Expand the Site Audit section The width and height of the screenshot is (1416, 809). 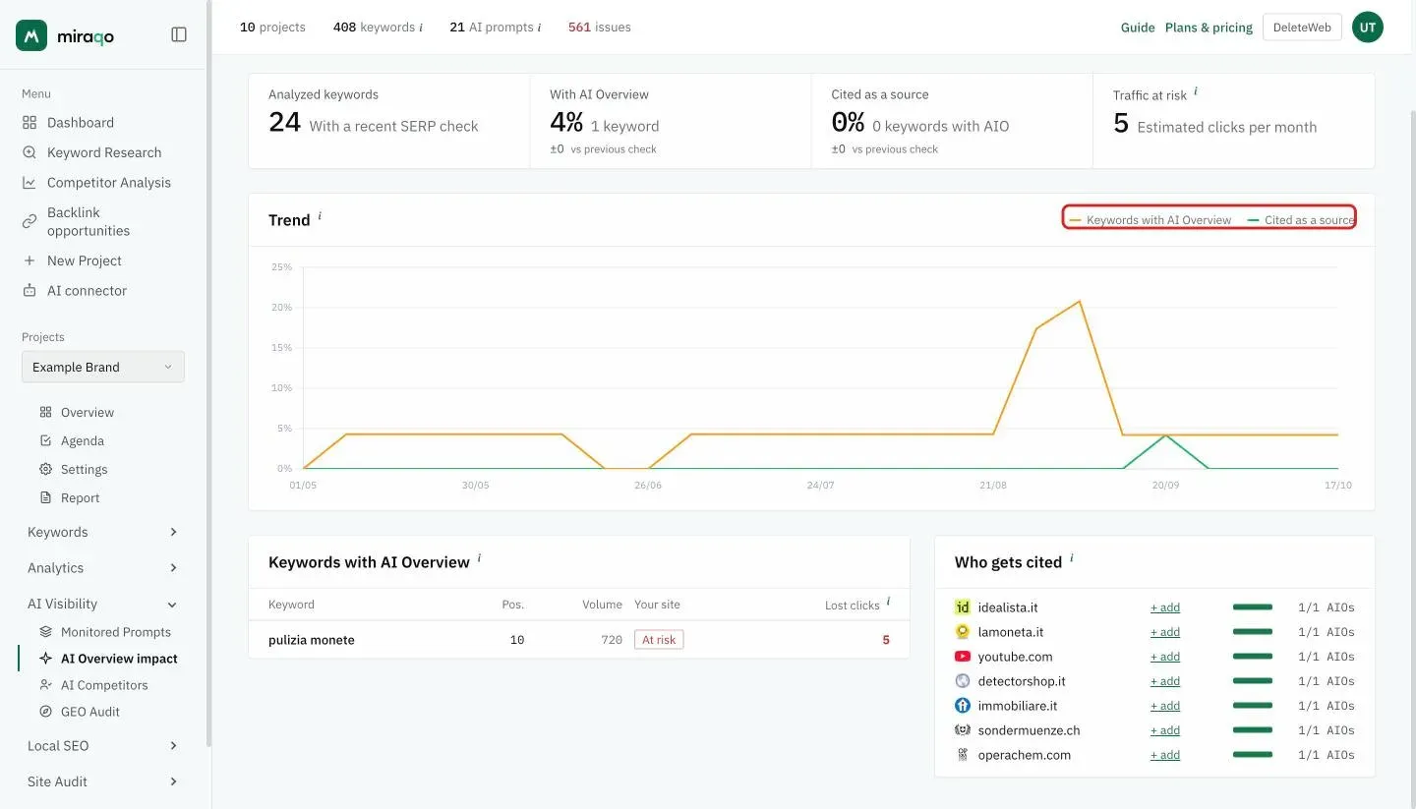(x=103, y=781)
